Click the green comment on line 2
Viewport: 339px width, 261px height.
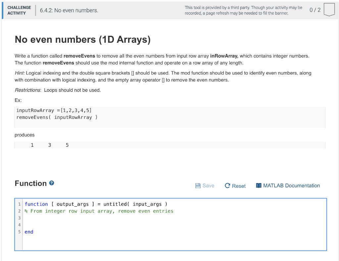pos(96,211)
